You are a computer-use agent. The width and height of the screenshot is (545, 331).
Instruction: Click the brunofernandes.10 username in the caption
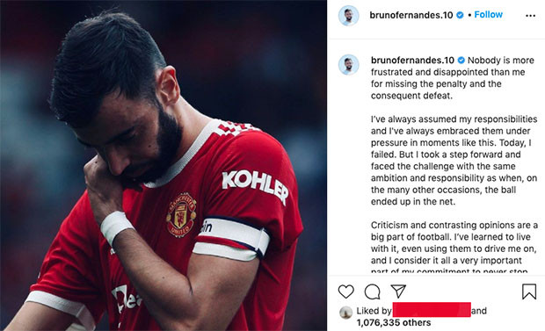click(x=412, y=60)
